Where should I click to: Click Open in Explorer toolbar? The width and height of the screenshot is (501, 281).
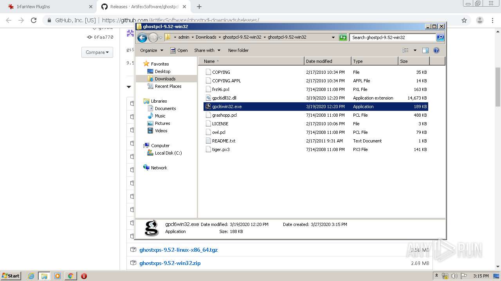click(x=179, y=50)
